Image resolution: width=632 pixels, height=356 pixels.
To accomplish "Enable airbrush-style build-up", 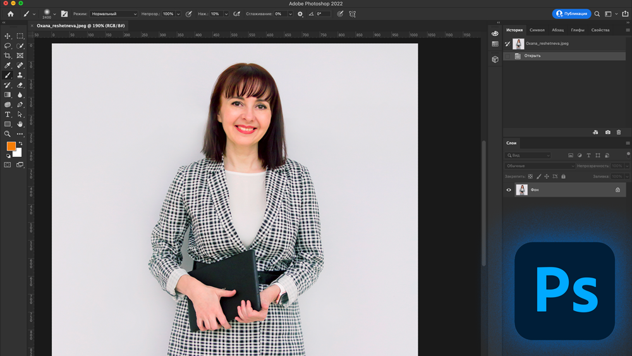I will pos(236,14).
